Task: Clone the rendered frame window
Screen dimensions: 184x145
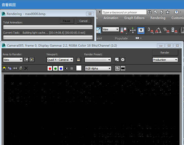Action: click(x=15, y=68)
